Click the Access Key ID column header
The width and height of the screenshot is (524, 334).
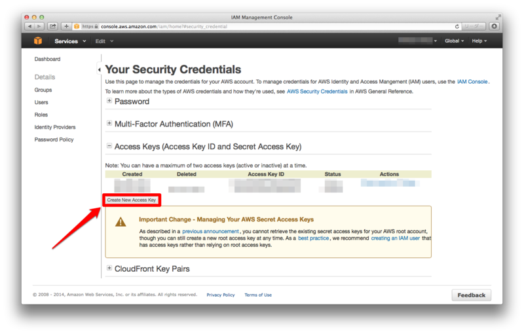266,174
